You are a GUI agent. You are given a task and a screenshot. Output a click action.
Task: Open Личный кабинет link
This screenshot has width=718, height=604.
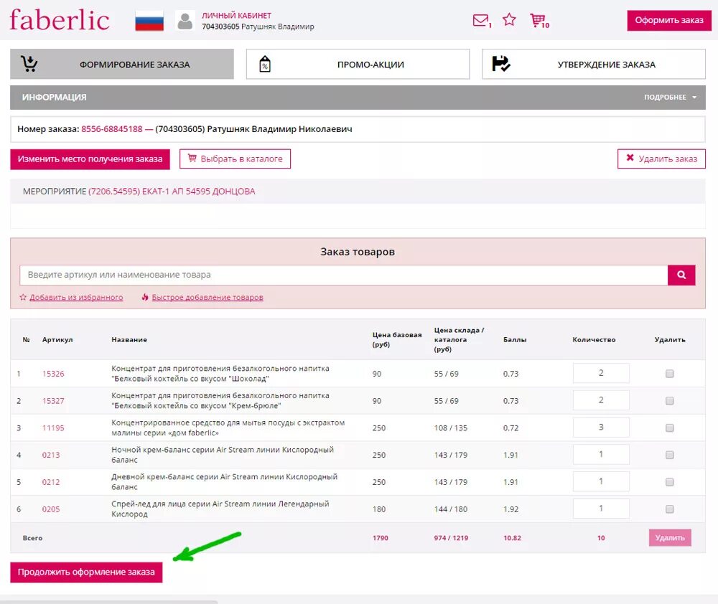(x=236, y=16)
